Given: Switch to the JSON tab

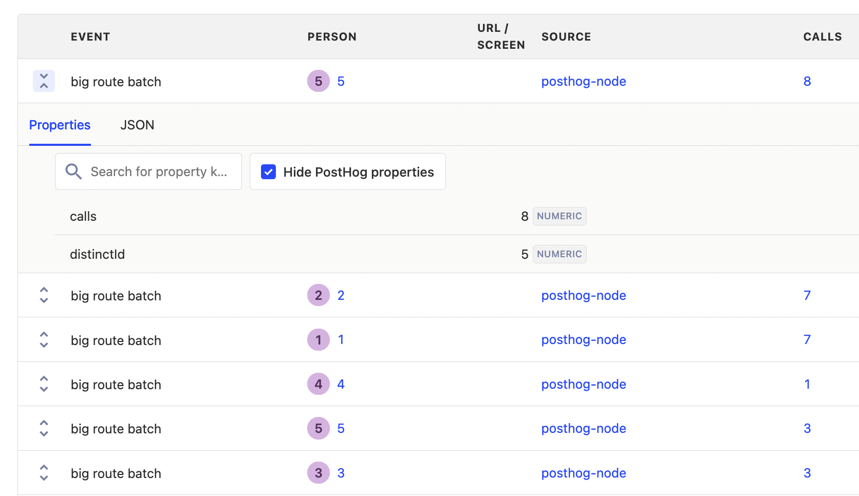Looking at the screenshot, I should click(x=137, y=125).
